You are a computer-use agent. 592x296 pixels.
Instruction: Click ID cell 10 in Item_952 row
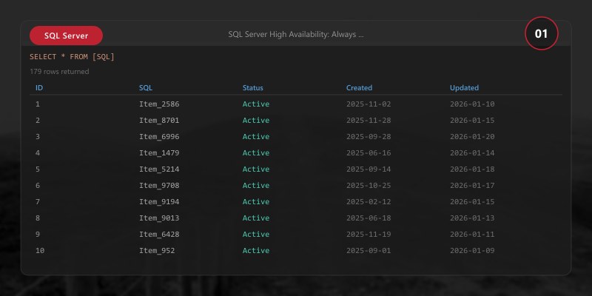(x=40, y=250)
